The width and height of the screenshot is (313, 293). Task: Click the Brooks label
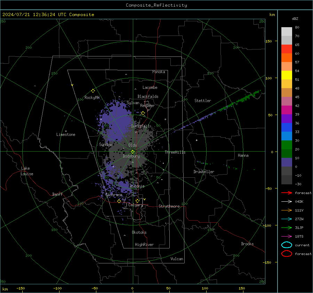coord(247,244)
